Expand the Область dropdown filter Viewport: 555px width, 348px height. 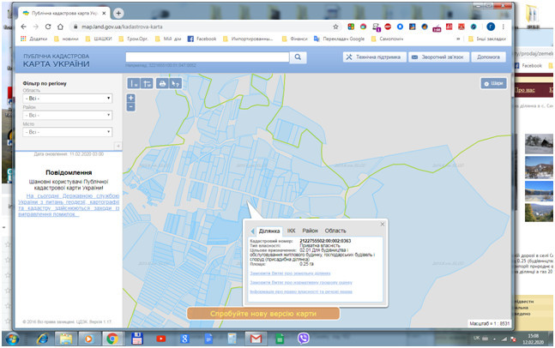pos(68,99)
